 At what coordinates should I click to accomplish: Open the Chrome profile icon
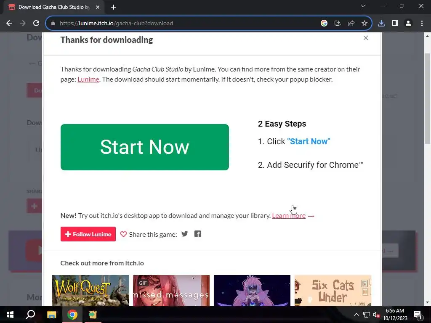click(408, 24)
